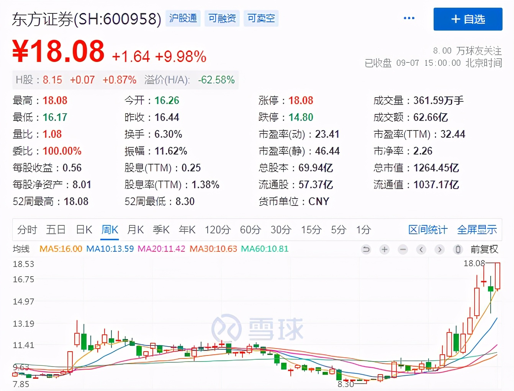Click the 市盈率(TTM) value 32.44
This screenshot has width=514, height=391.
(x=453, y=134)
